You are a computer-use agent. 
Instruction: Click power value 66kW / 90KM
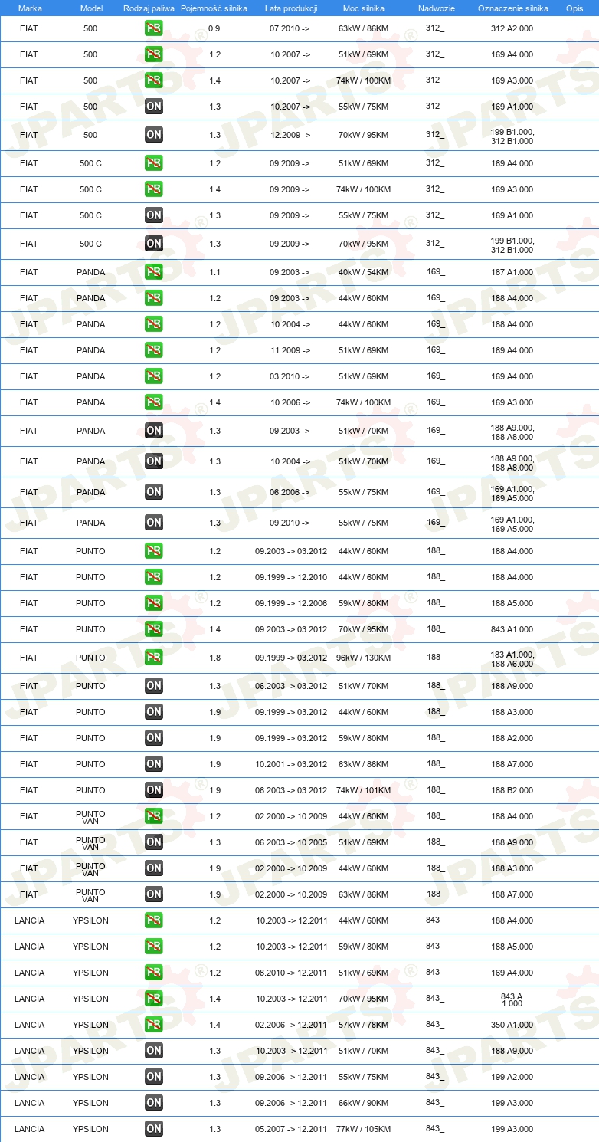[x=364, y=1103]
